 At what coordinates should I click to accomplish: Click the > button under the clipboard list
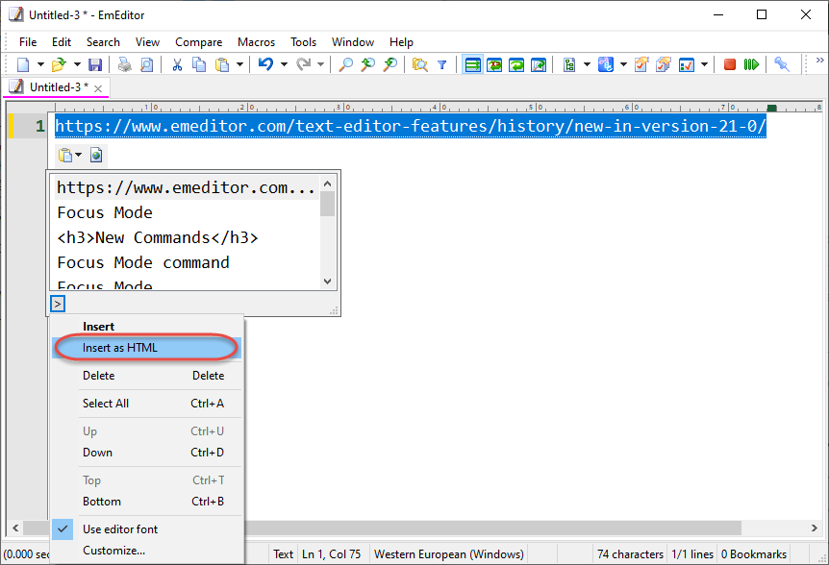(x=58, y=304)
